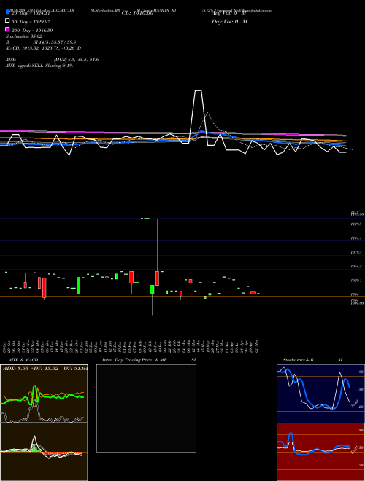This screenshot has height=481, width=365.
Task: Click the blue 20 Day EMA legend swatch
Action: (x=7, y=12)
